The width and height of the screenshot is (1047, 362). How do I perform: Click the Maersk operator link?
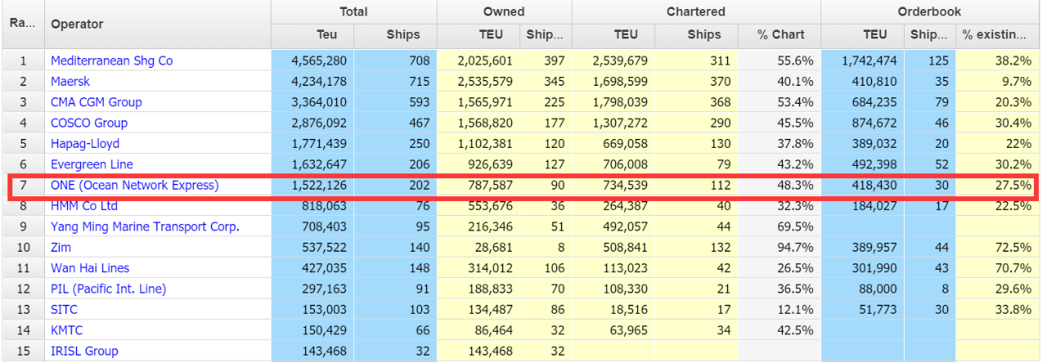pos(72,81)
